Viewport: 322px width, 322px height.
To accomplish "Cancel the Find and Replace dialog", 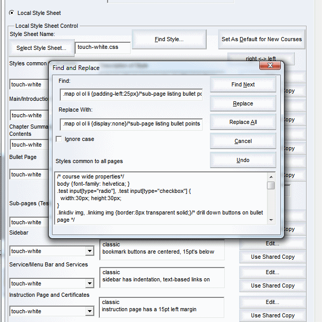I will click(243, 141).
